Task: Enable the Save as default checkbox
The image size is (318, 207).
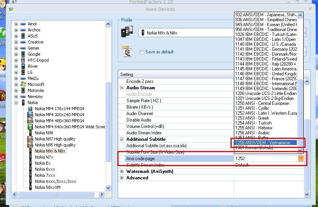Action: click(142, 52)
